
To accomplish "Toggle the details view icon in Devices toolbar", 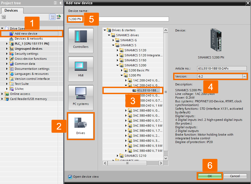I will click(52, 17).
